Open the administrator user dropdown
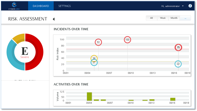 [173, 6]
